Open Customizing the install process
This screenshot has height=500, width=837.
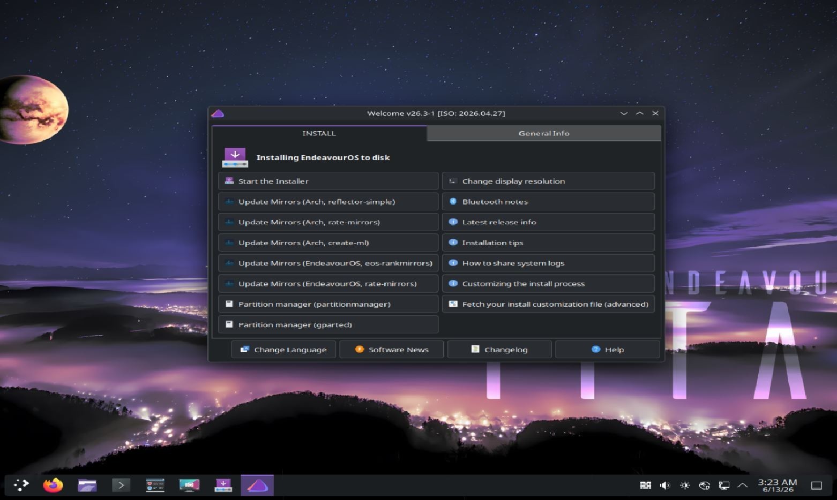click(x=548, y=284)
